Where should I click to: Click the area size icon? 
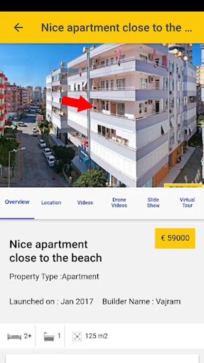[x=77, y=336]
